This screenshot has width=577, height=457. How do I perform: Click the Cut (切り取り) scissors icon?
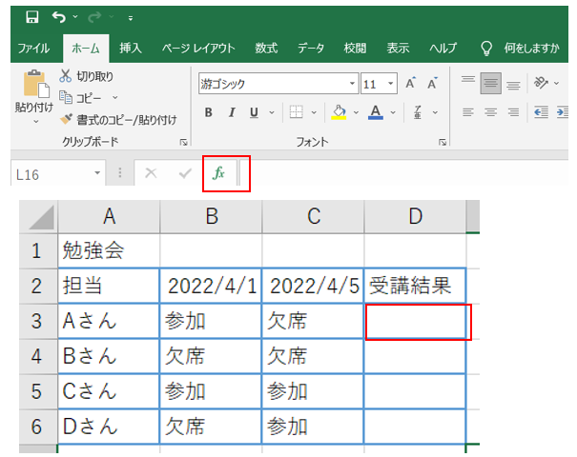66,76
